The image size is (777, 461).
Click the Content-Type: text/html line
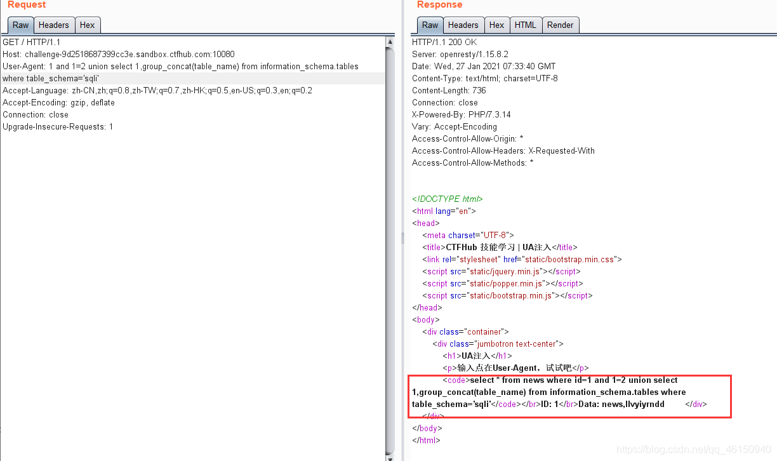(x=486, y=78)
